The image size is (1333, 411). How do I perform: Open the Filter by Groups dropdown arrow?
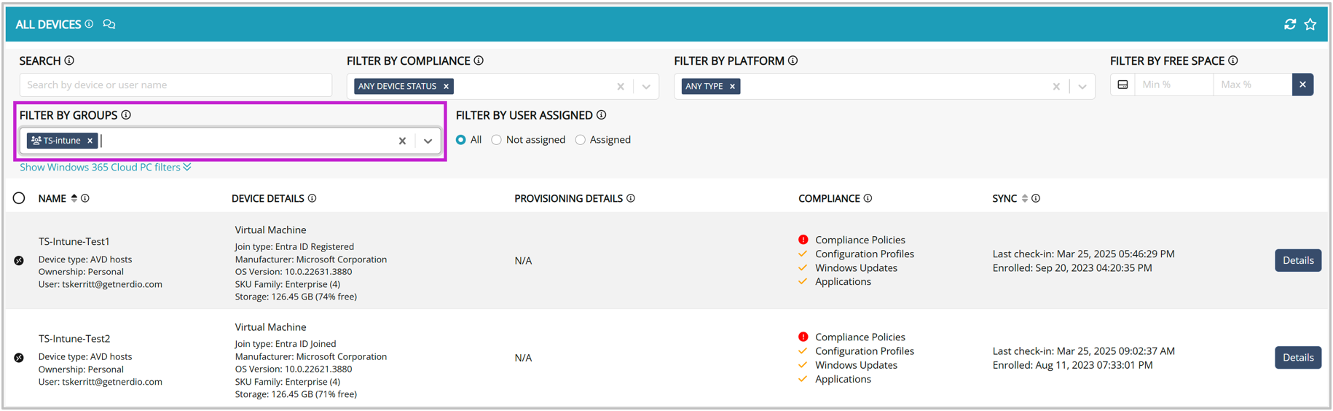428,141
